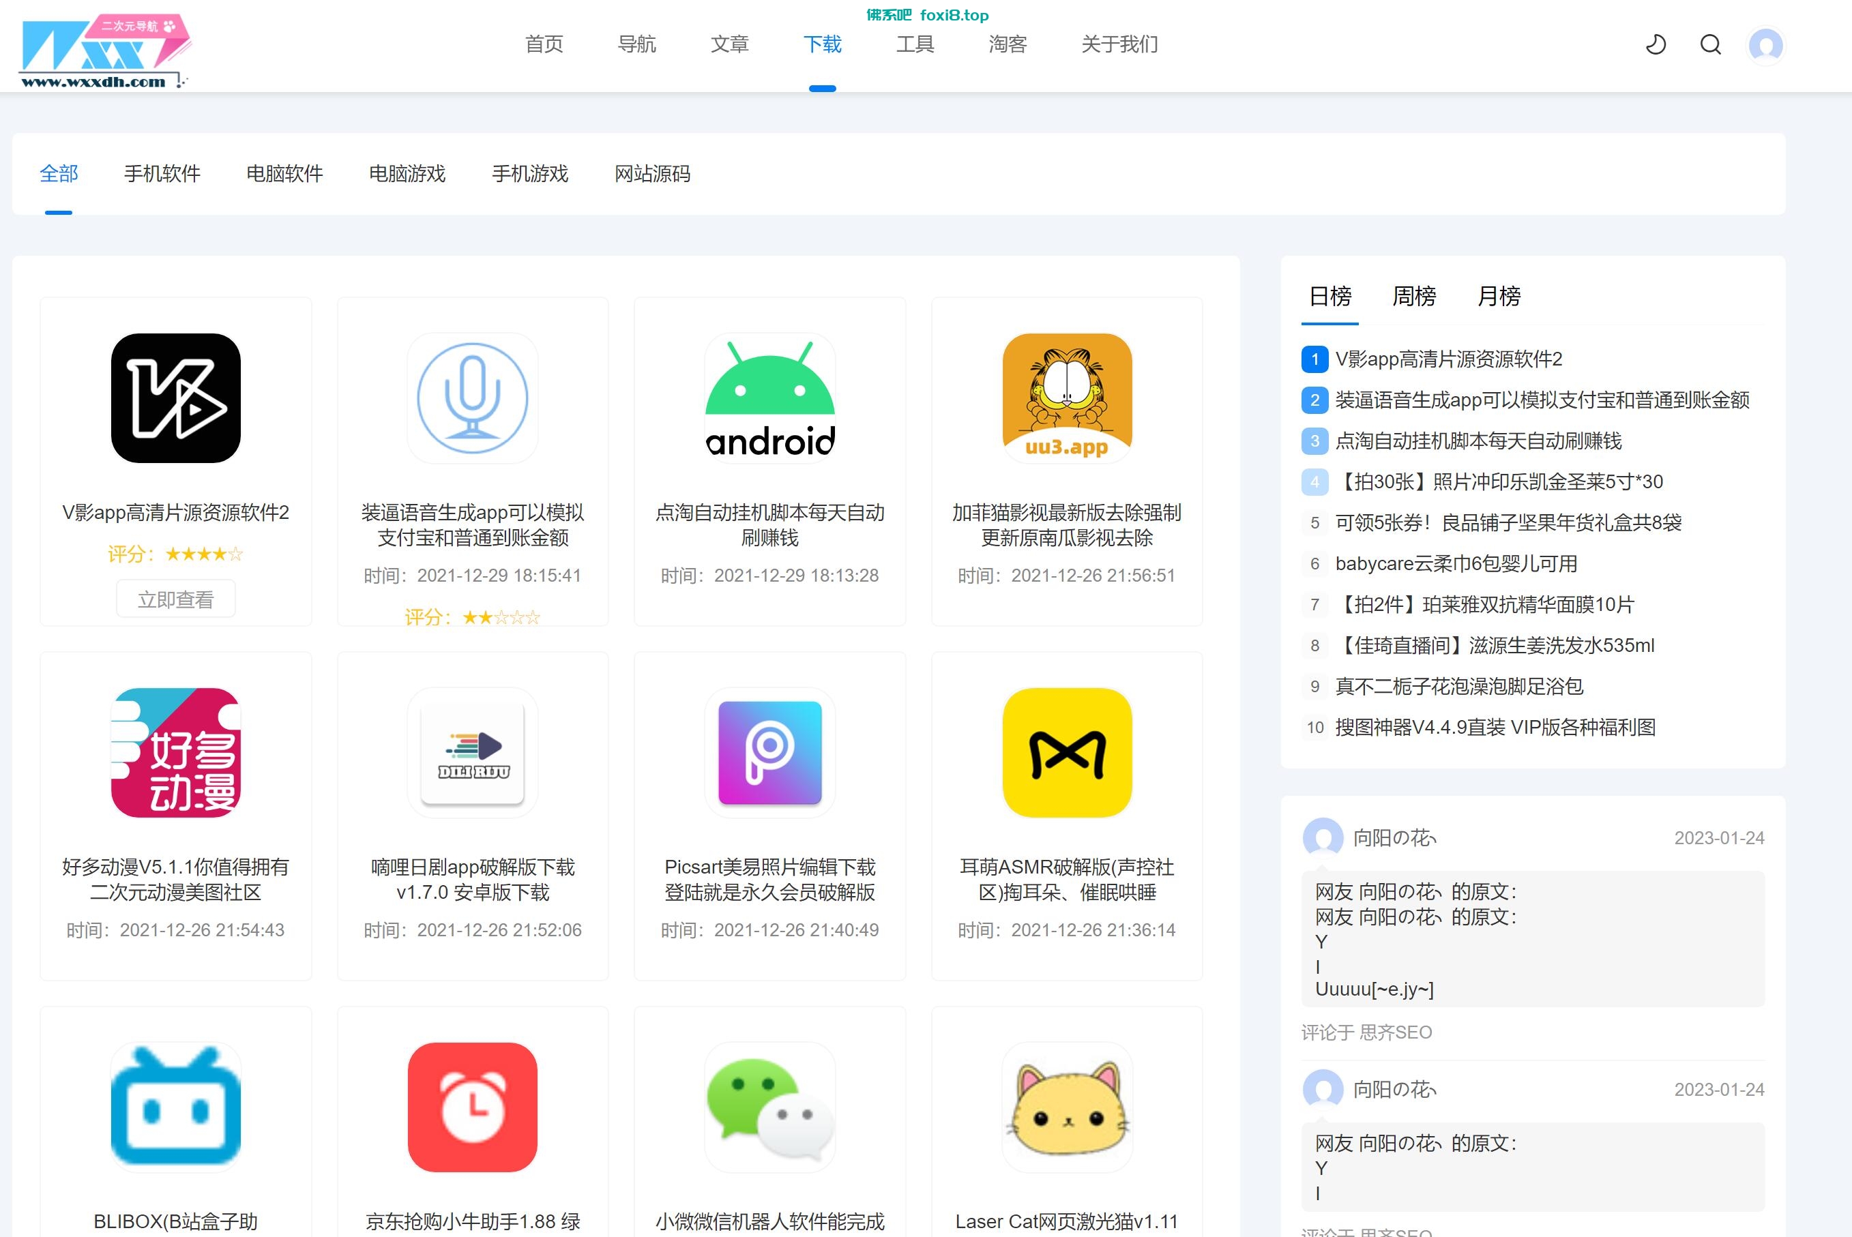Switch ranking to 周榜 tab
1852x1237 pixels.
point(1414,297)
